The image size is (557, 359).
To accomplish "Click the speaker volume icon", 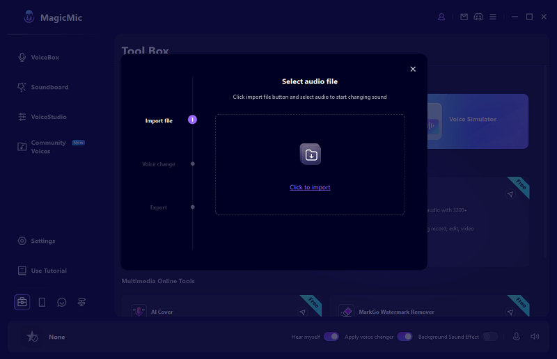I will coord(534,337).
